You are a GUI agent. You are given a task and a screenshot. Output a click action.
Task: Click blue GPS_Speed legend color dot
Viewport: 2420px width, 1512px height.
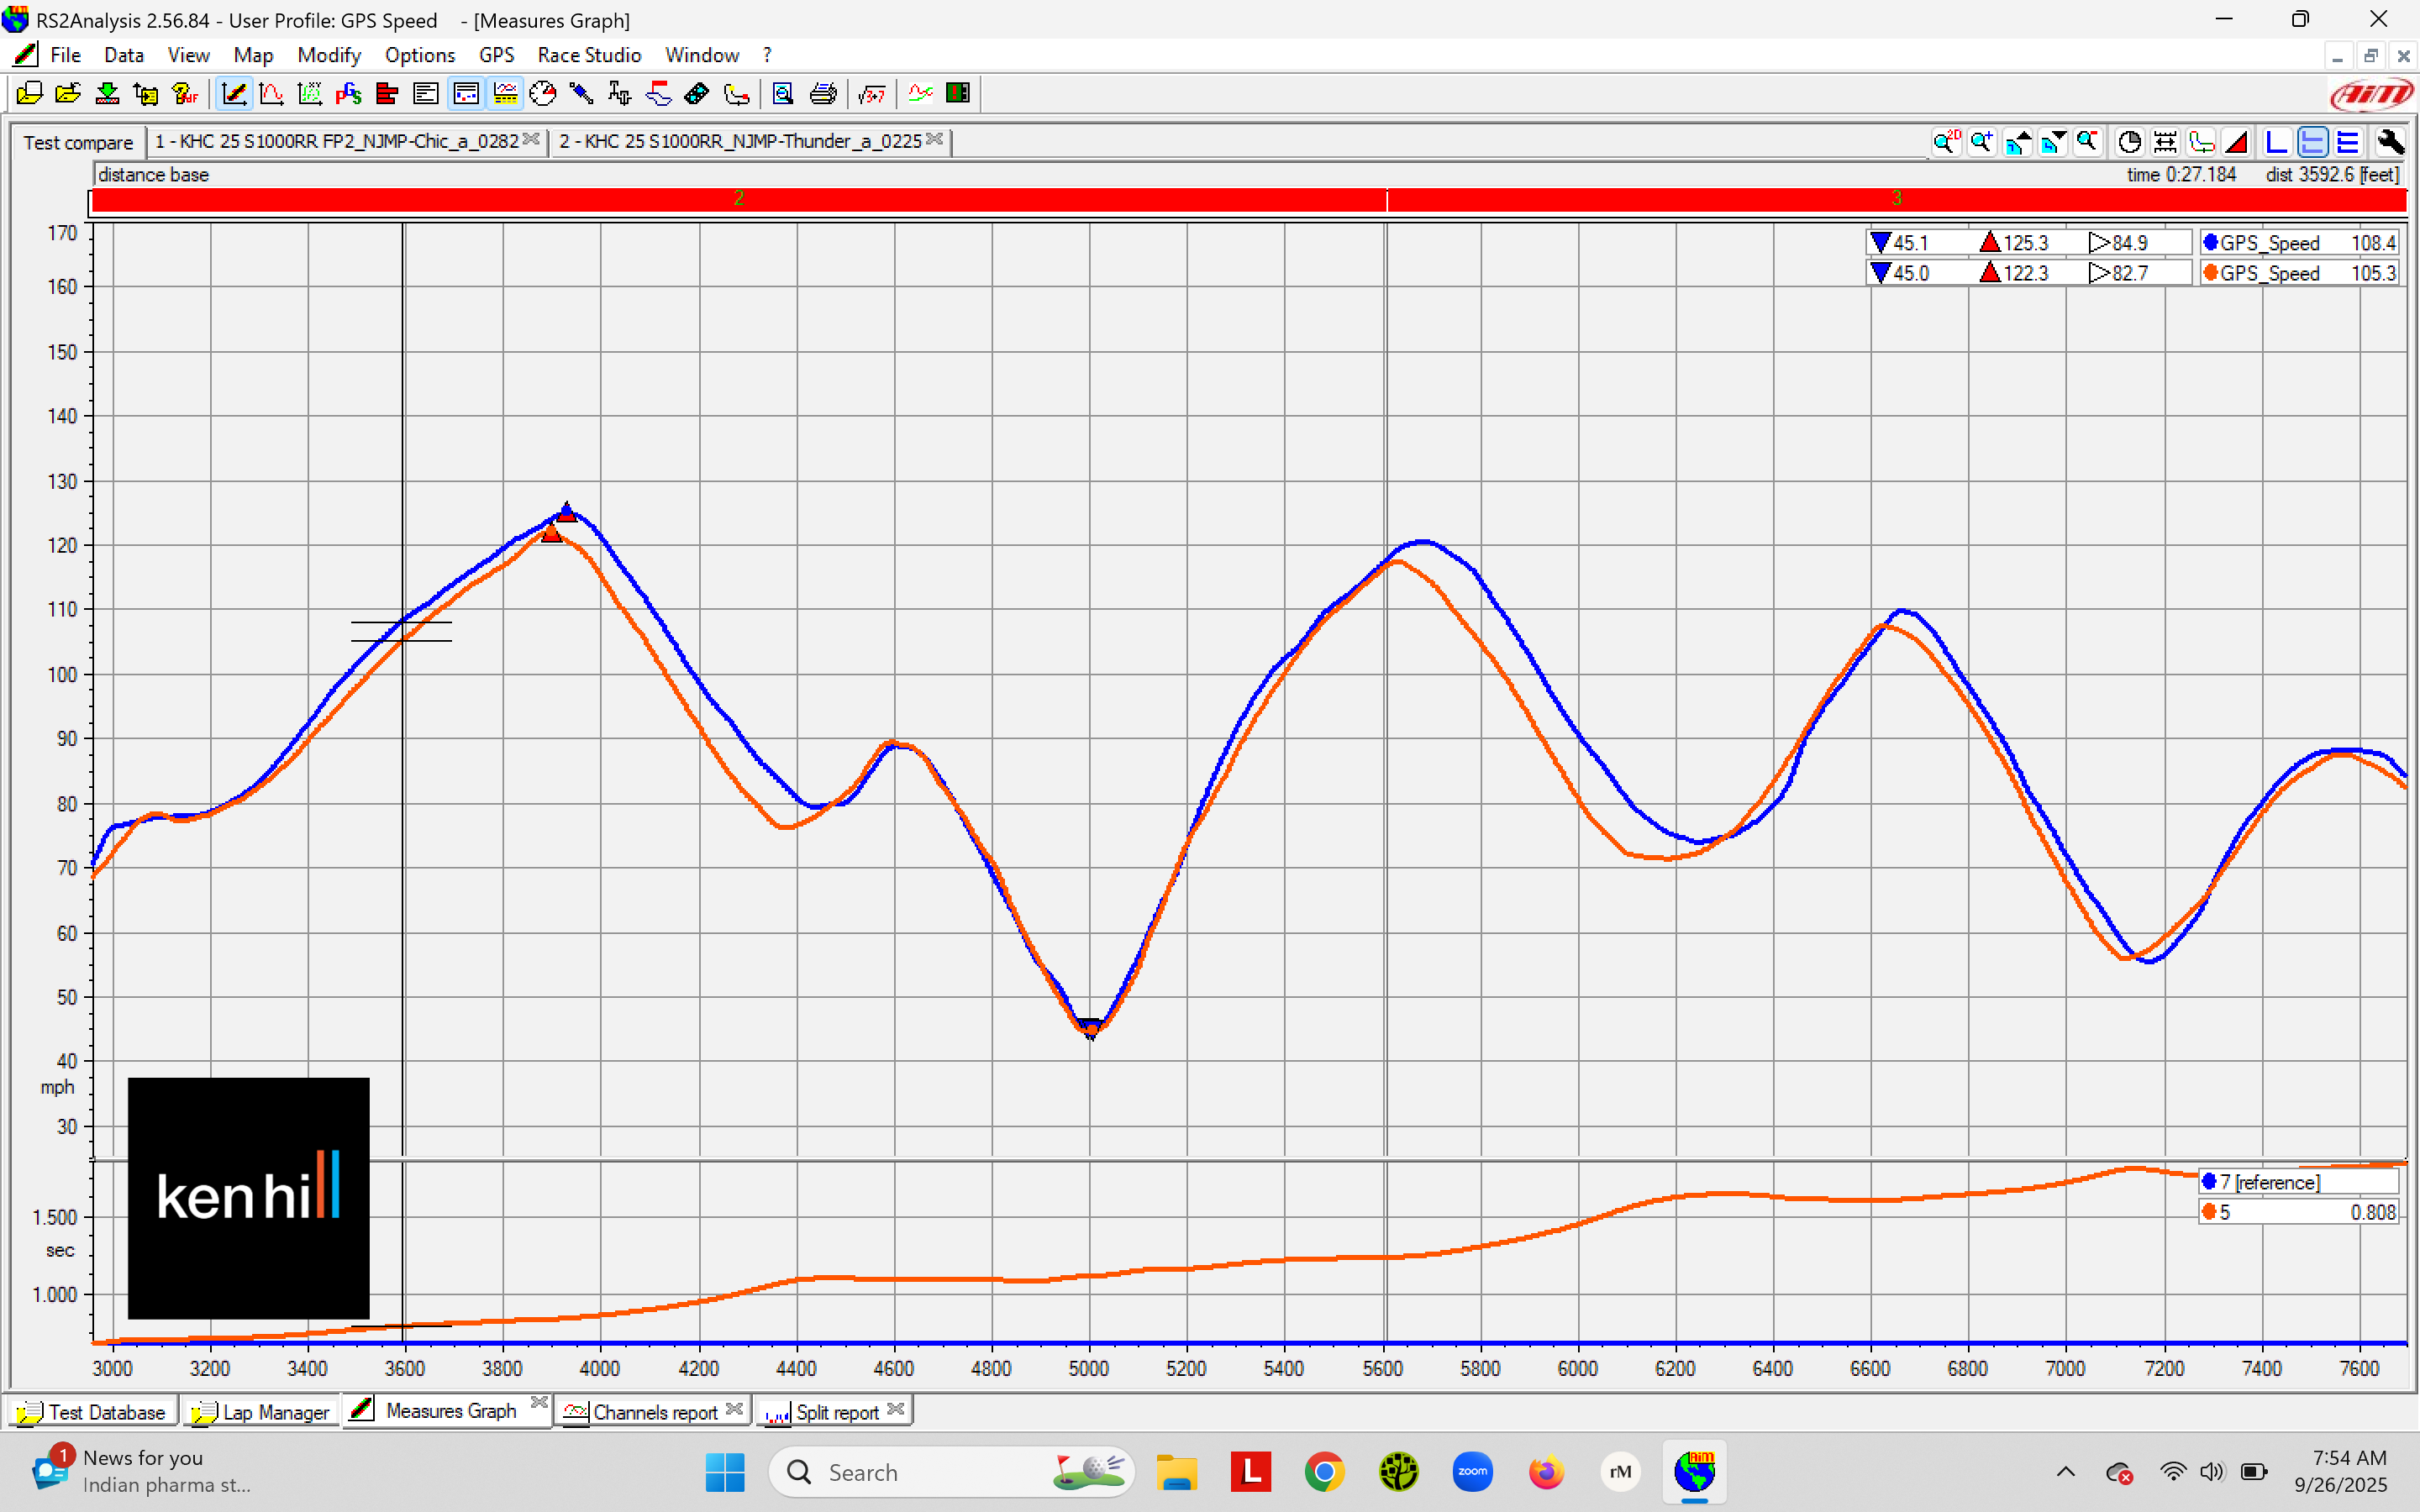pyautogui.click(x=2210, y=243)
